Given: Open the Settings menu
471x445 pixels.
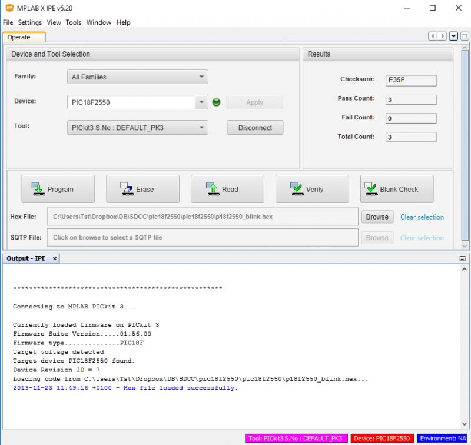Looking at the screenshot, I should (30, 22).
